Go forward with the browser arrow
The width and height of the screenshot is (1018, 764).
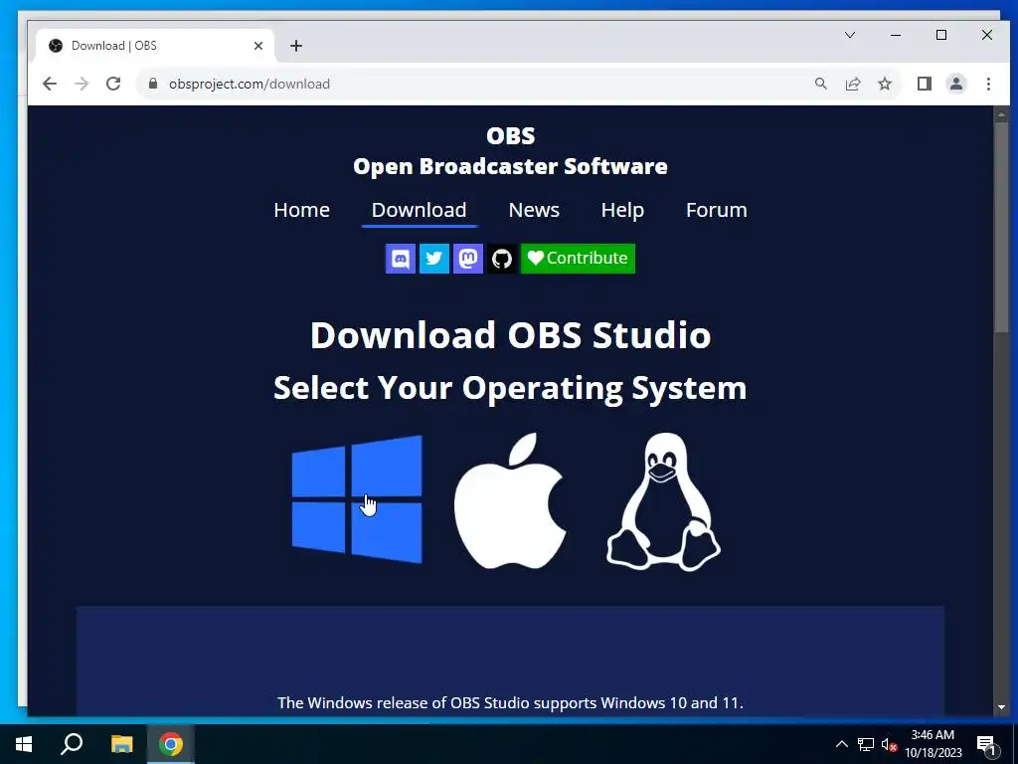coord(82,84)
